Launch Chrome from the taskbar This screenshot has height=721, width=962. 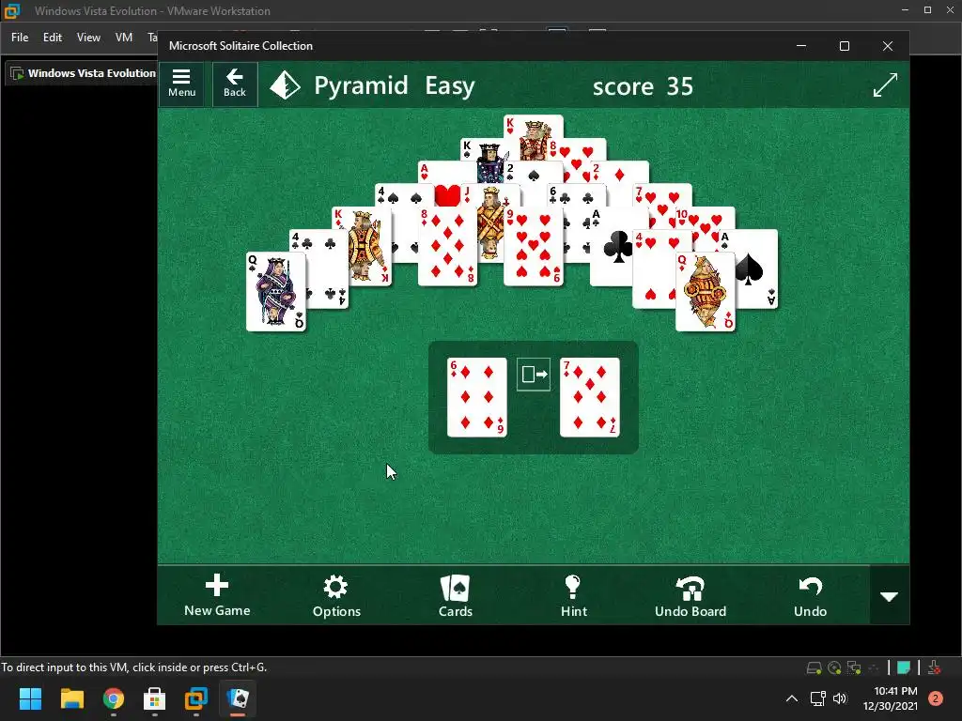coord(114,698)
